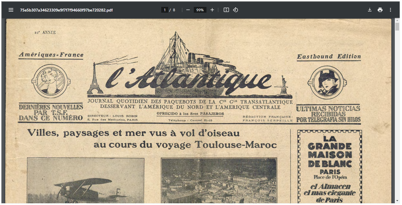Click the vertical scrollbar thumb
402x205 pixels.
point(397,27)
